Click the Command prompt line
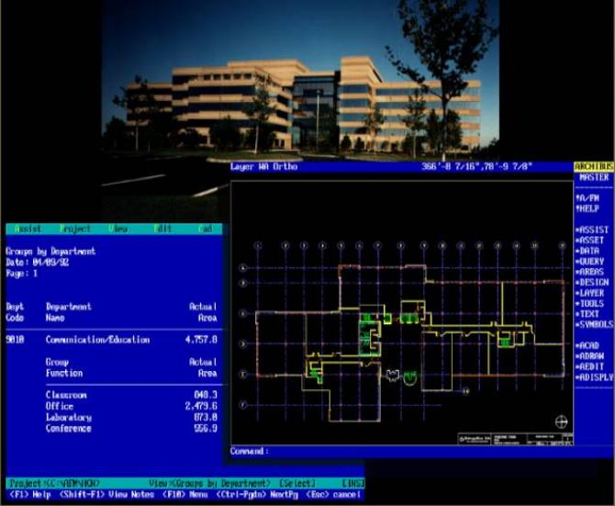Screen dimensions: 615x506 pyautogui.click(x=402, y=451)
